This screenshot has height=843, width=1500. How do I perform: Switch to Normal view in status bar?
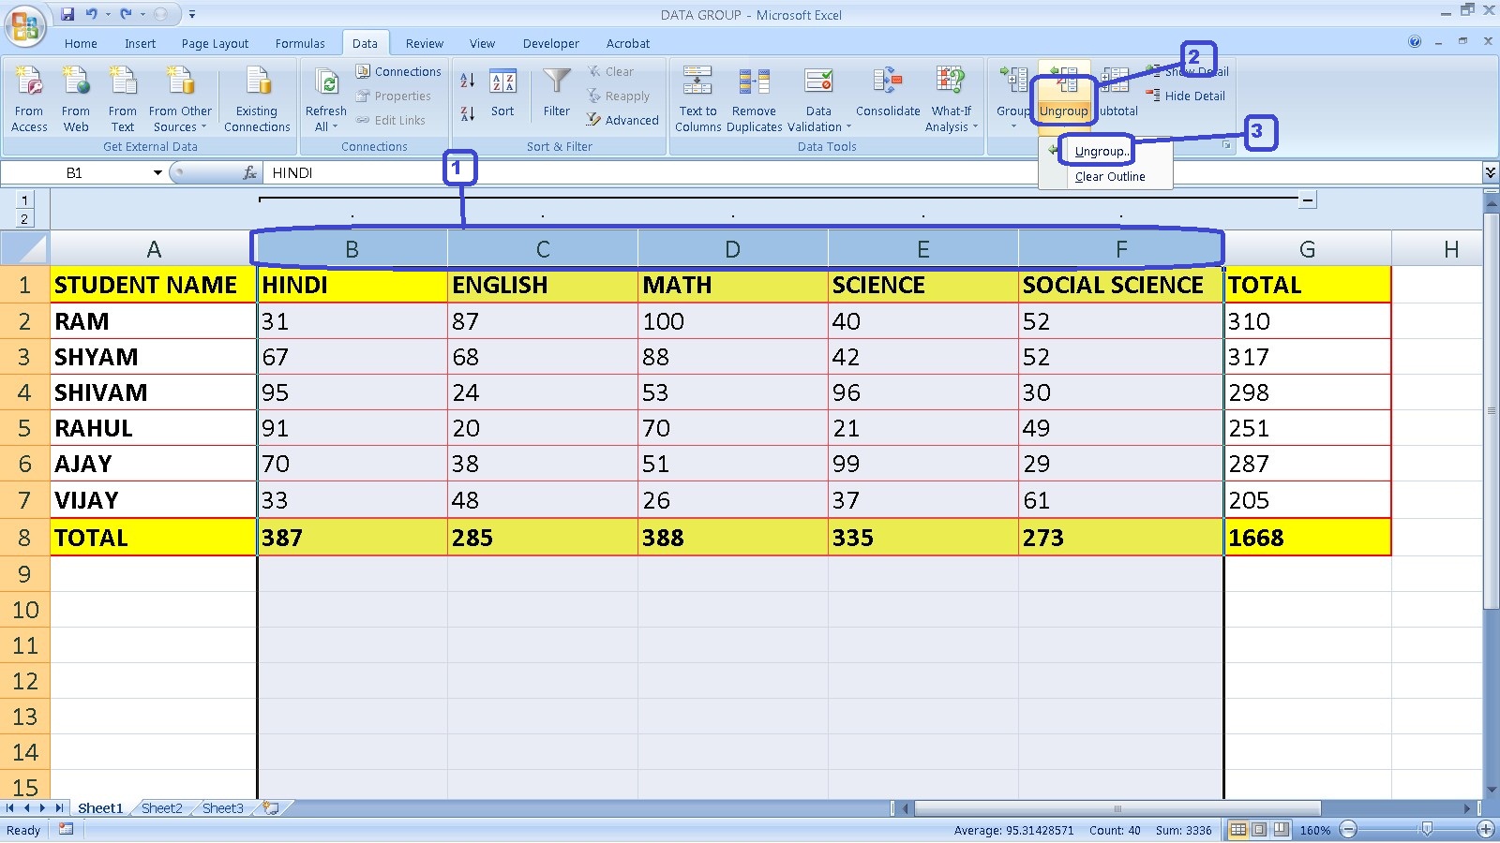[x=1238, y=830]
